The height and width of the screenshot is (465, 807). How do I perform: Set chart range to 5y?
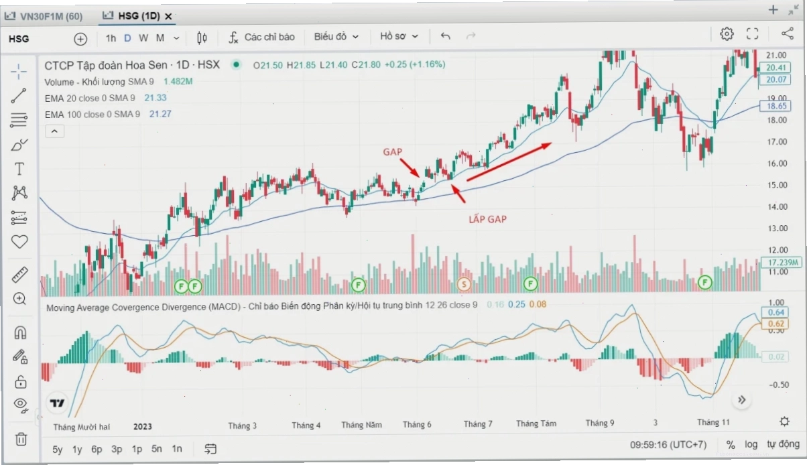click(x=58, y=450)
